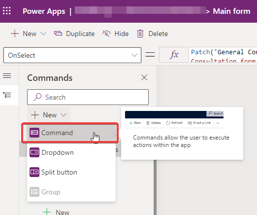Toggle the hamburger menu in sidebar
The height and width of the screenshot is (215, 257).
click(7, 76)
